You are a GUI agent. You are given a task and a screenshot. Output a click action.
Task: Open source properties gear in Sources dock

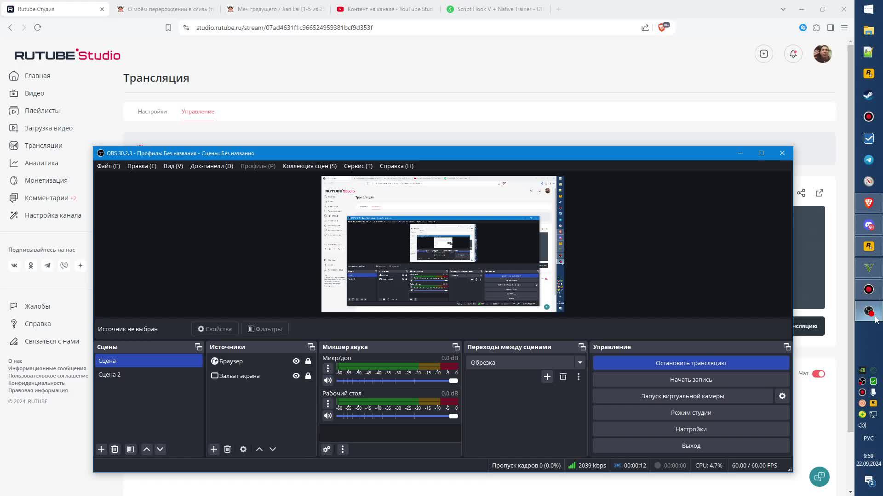pos(243,449)
